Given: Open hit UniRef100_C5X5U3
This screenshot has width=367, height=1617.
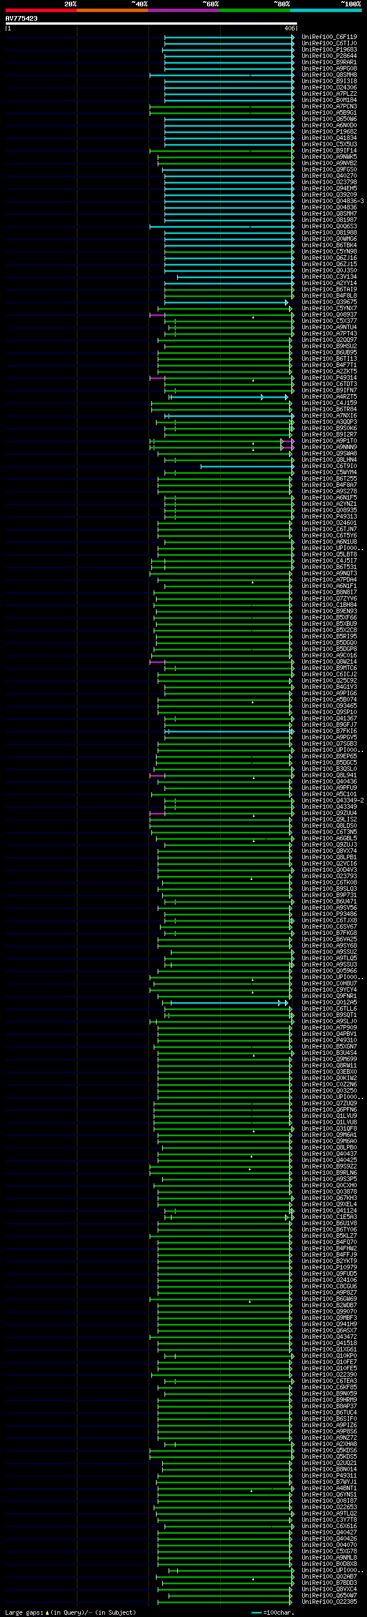Looking at the screenshot, I should pos(329,145).
